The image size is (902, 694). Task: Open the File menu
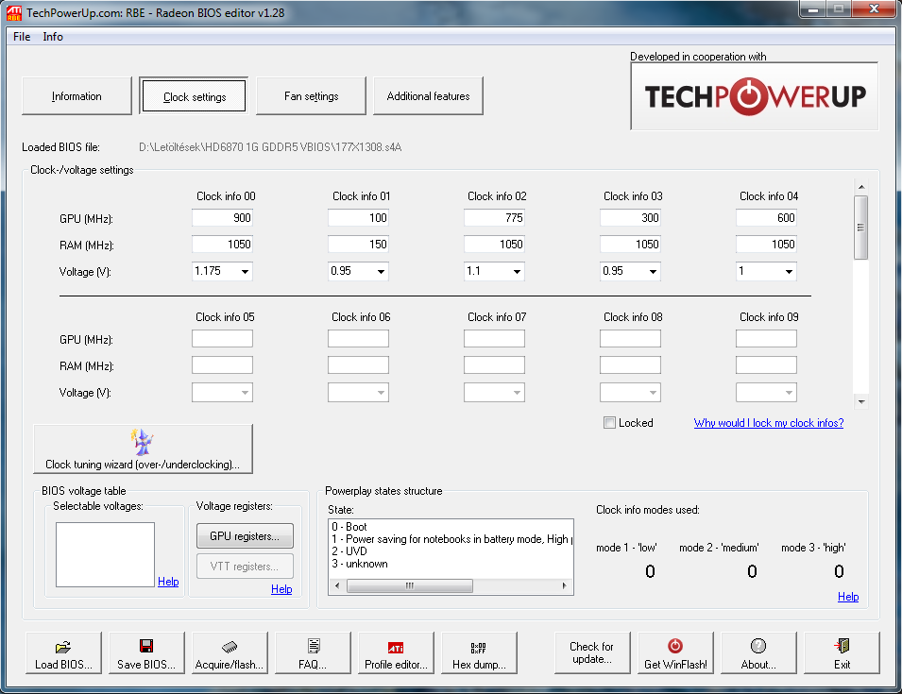point(22,37)
